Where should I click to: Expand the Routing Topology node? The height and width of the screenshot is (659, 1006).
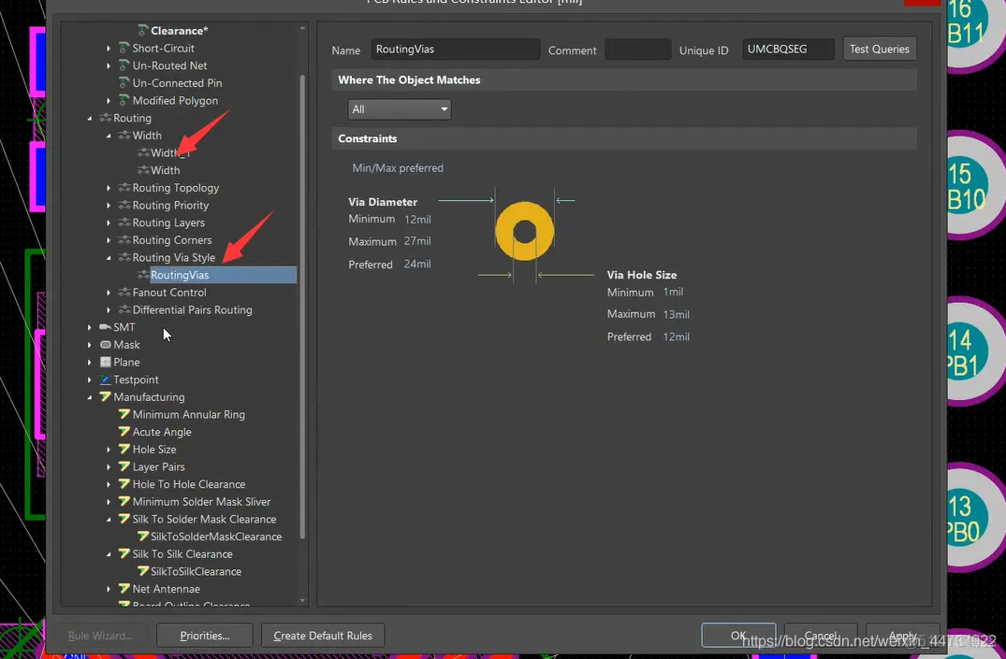pyautogui.click(x=109, y=188)
